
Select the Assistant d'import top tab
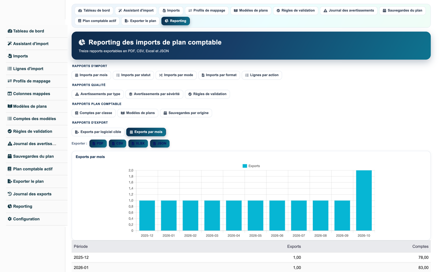click(x=136, y=11)
